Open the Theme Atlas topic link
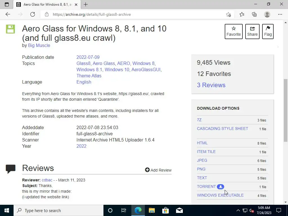The image size is (288, 216). [x=89, y=76]
